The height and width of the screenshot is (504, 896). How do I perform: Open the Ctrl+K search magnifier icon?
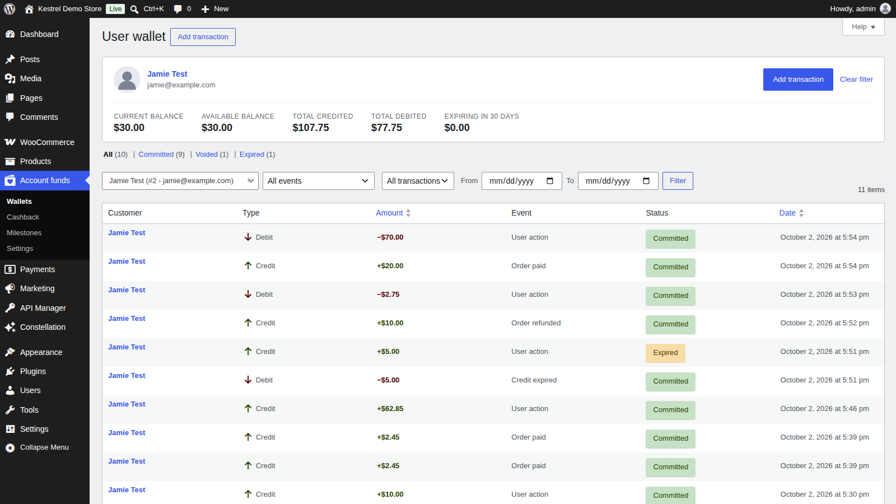[x=134, y=9]
